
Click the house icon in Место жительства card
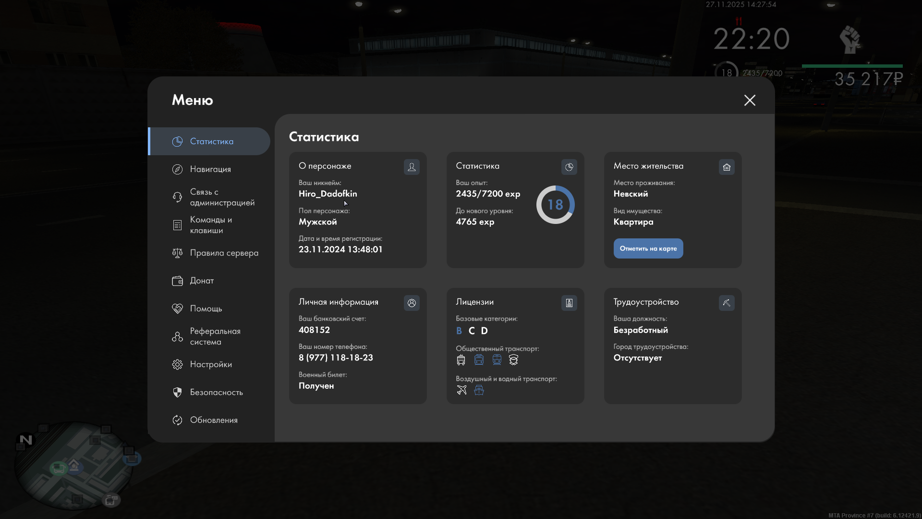pos(727,167)
